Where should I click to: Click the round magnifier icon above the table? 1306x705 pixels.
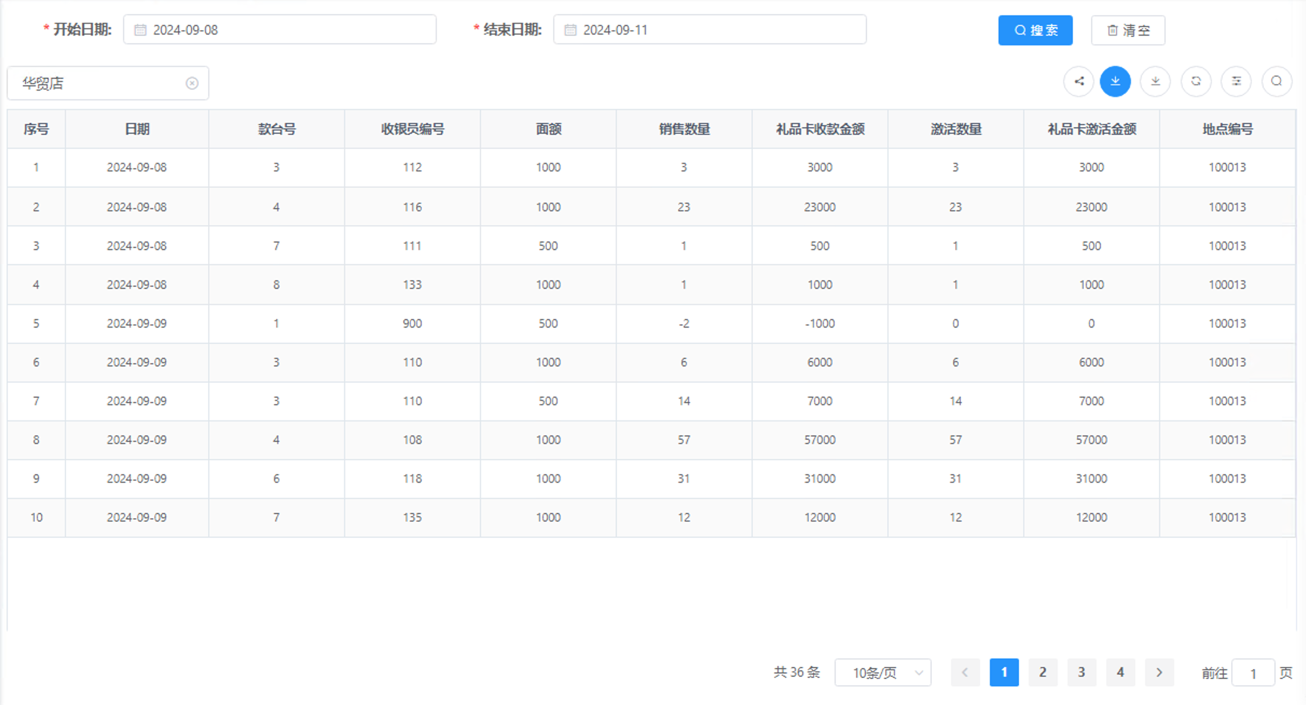1276,81
